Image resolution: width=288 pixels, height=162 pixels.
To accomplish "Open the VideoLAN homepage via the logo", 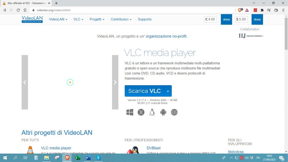I will pos(32,19).
